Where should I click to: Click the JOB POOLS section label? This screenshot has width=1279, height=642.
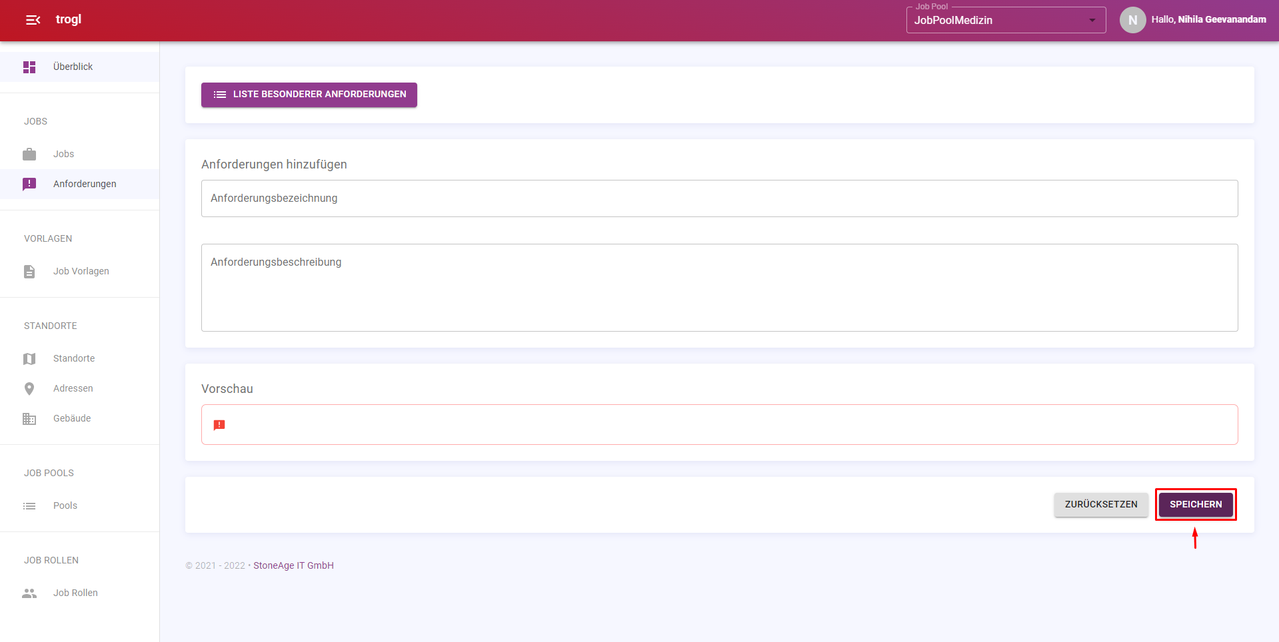(49, 473)
